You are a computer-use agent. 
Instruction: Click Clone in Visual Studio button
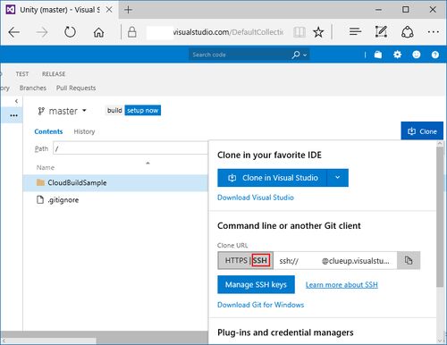[272, 178]
